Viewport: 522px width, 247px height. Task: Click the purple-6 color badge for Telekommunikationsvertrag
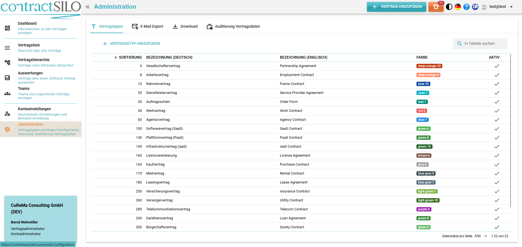[424, 209]
